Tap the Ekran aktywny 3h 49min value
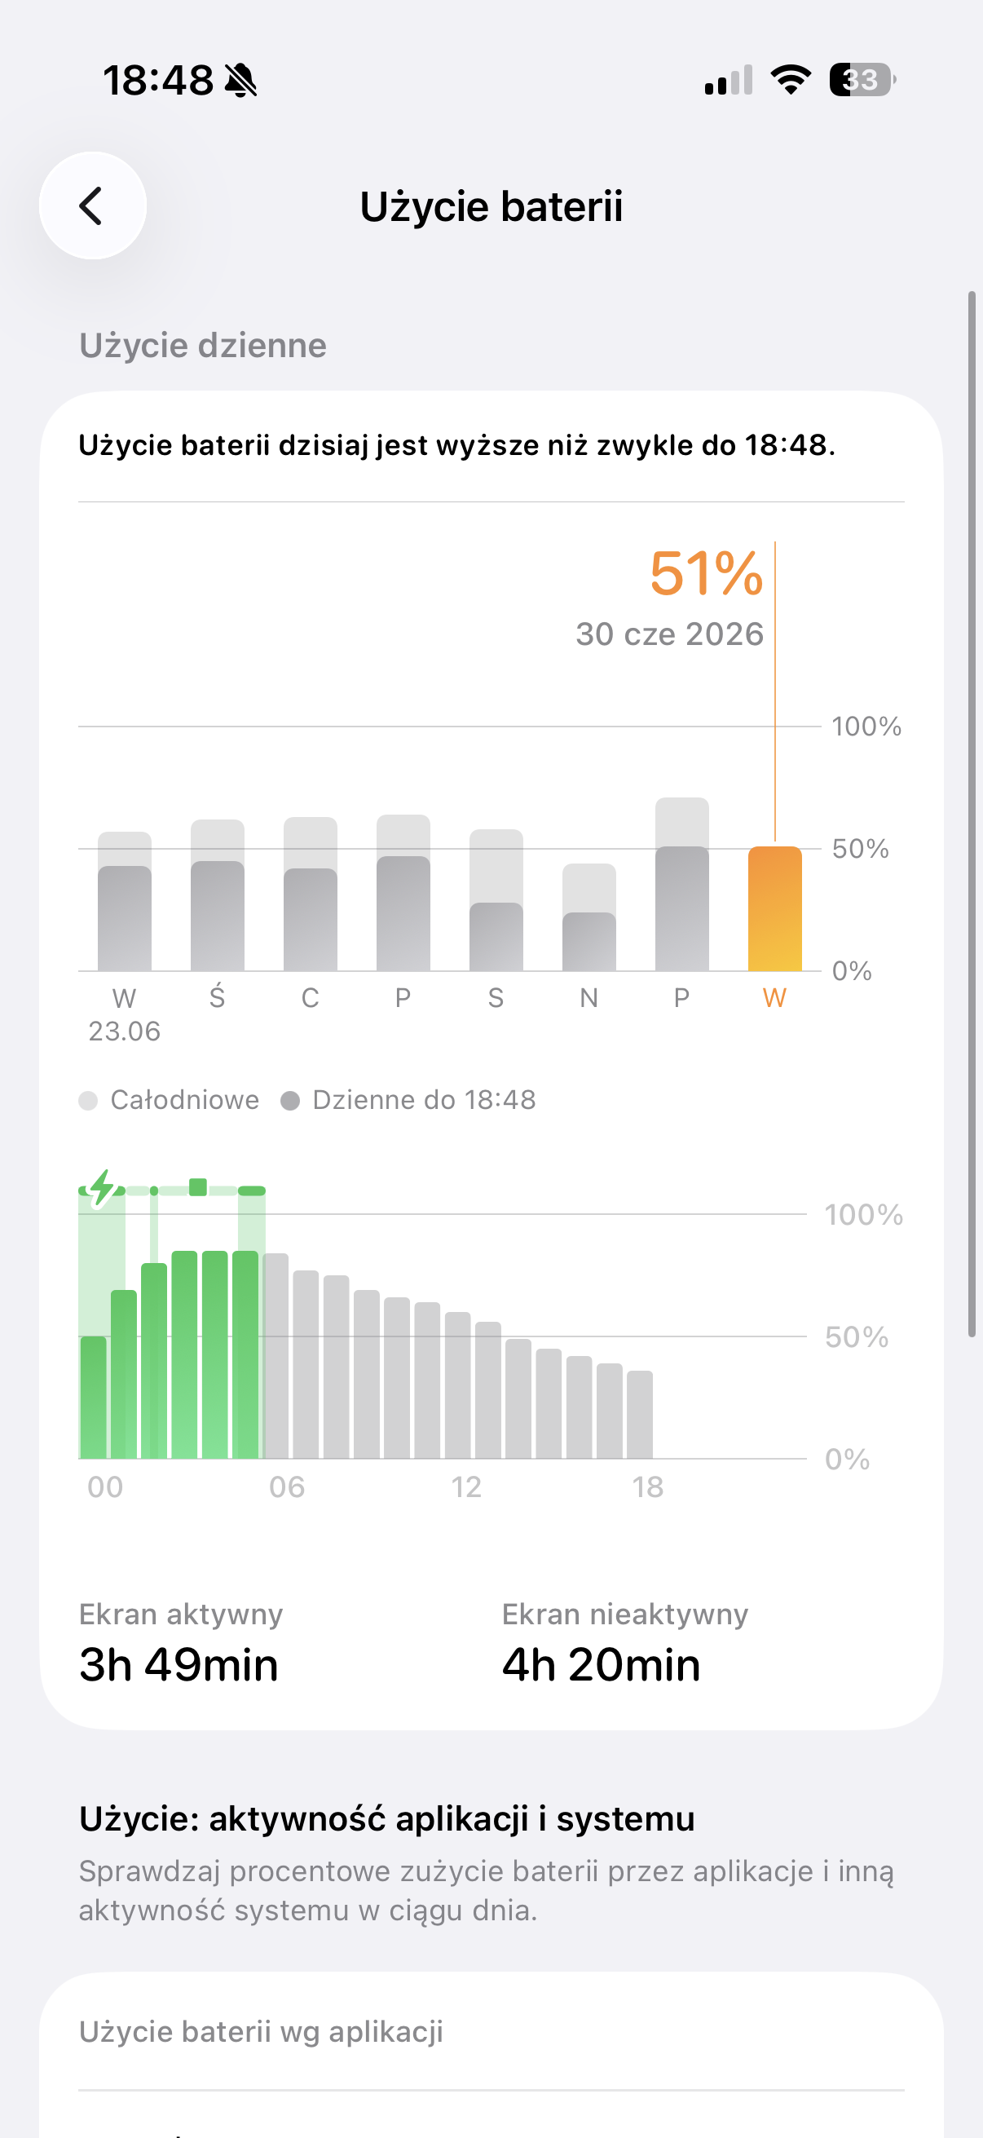The height and width of the screenshot is (2138, 983). (179, 1665)
